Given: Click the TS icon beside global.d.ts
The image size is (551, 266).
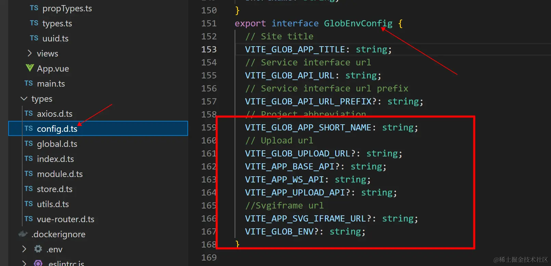Looking at the screenshot, I should [29, 144].
